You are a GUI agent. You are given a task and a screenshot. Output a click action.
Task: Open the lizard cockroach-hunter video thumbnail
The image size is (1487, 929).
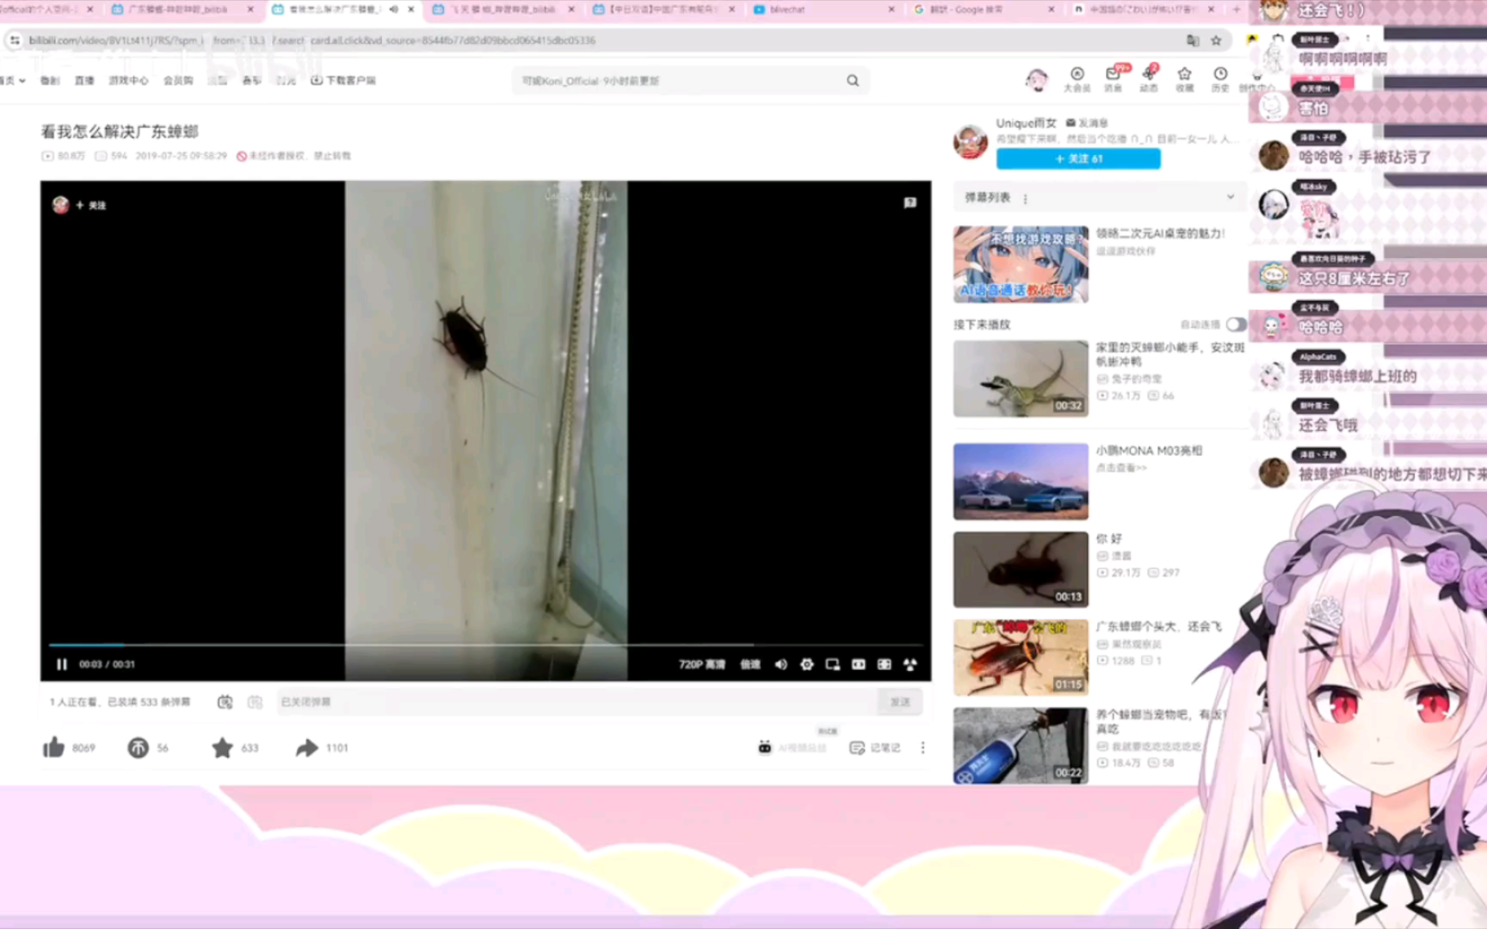[x=1021, y=378]
